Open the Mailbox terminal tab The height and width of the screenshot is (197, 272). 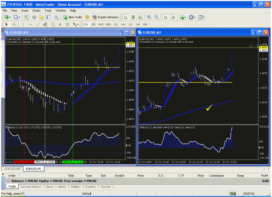click(76, 187)
